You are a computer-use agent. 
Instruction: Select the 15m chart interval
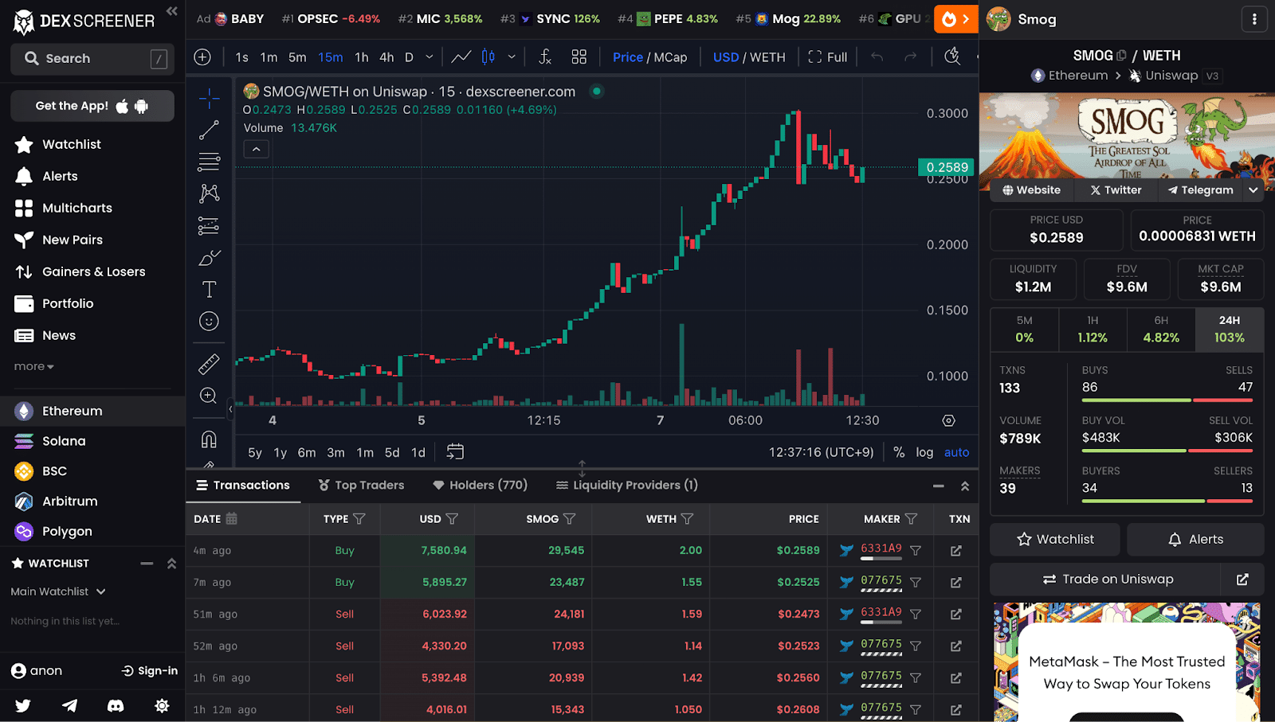coord(330,57)
